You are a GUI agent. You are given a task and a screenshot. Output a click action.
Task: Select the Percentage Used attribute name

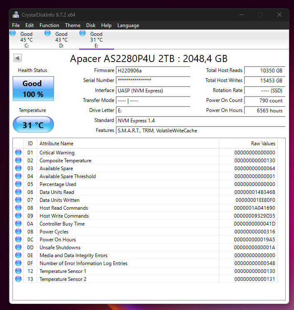pyautogui.click(x=58, y=184)
